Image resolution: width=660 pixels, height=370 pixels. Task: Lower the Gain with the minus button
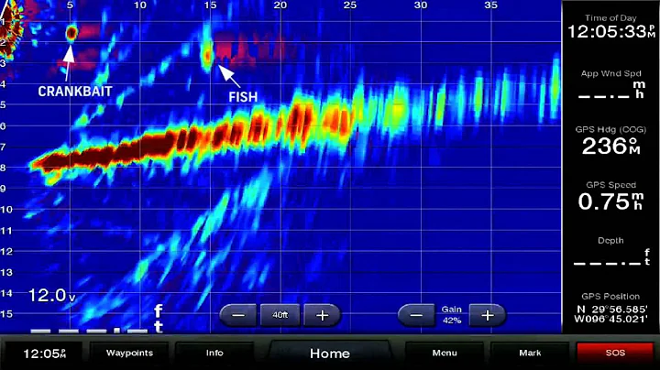416,315
